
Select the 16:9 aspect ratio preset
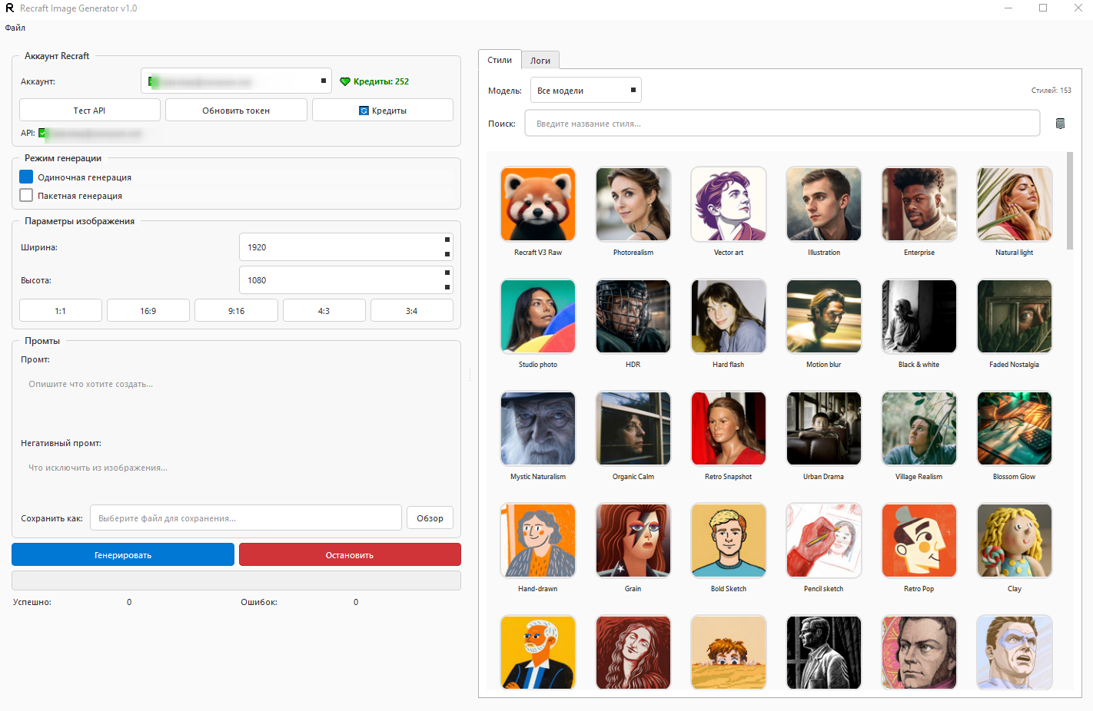pyautogui.click(x=148, y=310)
